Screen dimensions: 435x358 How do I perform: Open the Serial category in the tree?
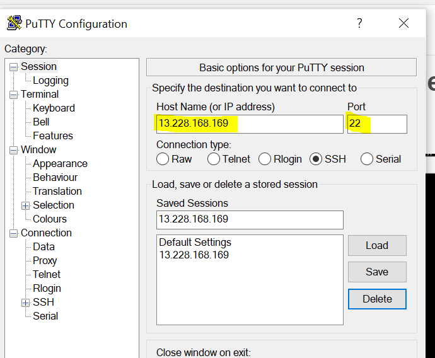(45, 316)
